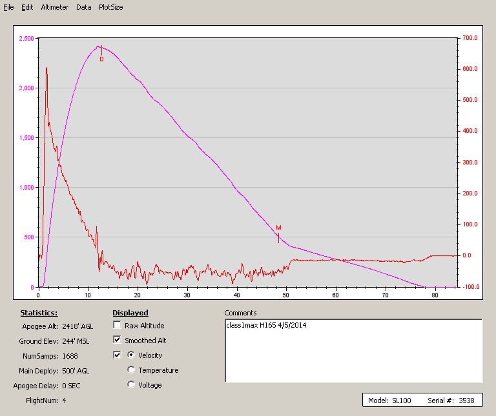This screenshot has height=416, width=496.
Task: Click the Statistics heading
Action: (x=39, y=313)
